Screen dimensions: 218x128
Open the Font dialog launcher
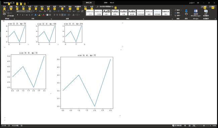(51, 19)
